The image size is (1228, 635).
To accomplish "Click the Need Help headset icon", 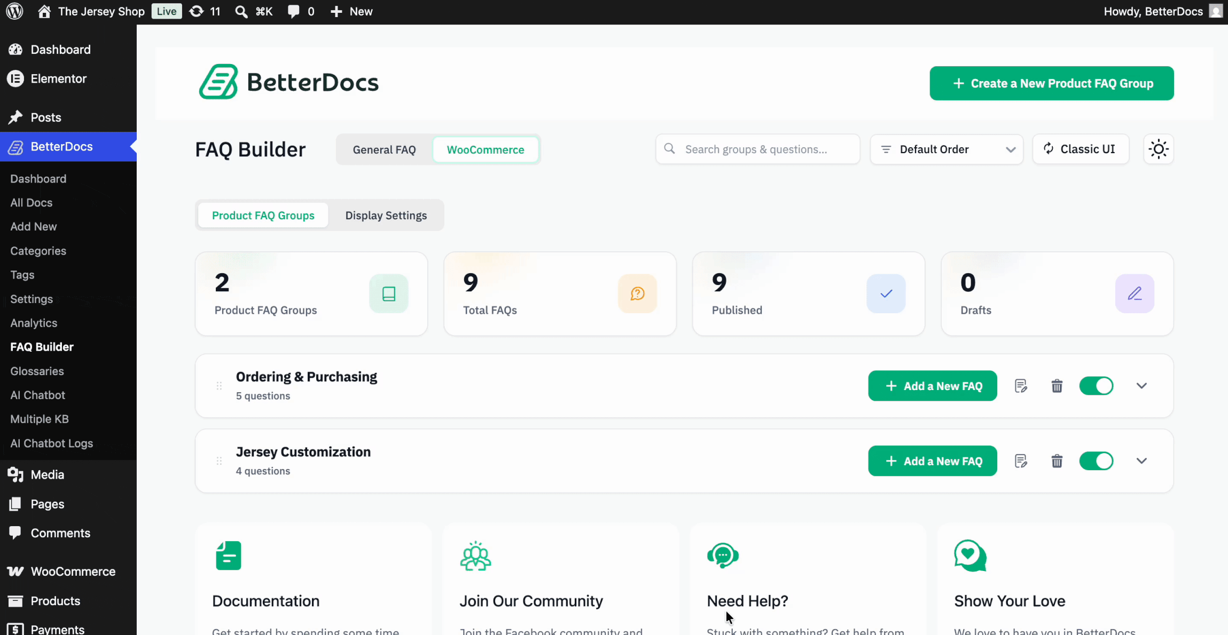I will coord(723,555).
